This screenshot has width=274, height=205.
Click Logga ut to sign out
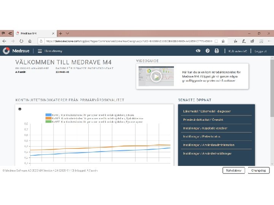pos(260,51)
